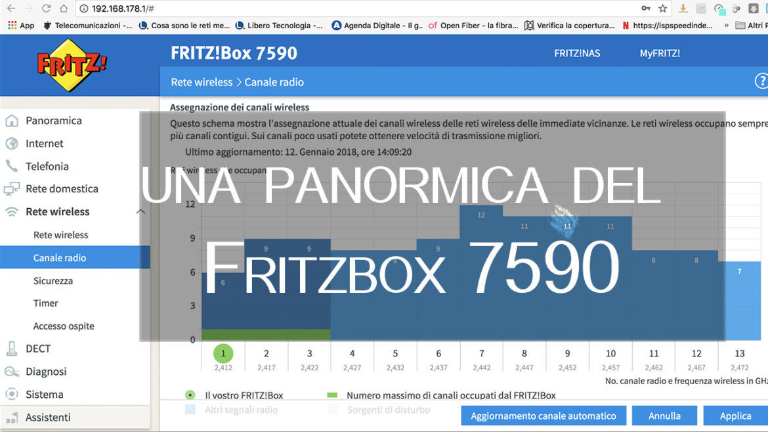Go back in browser history
This screenshot has height=432, width=768.
coord(11,9)
